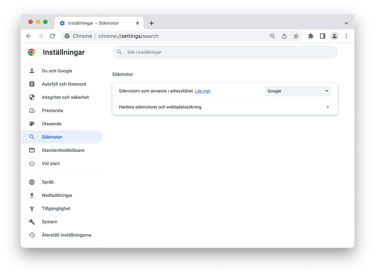Click the download icon for Nedladdningar

[x=32, y=195]
